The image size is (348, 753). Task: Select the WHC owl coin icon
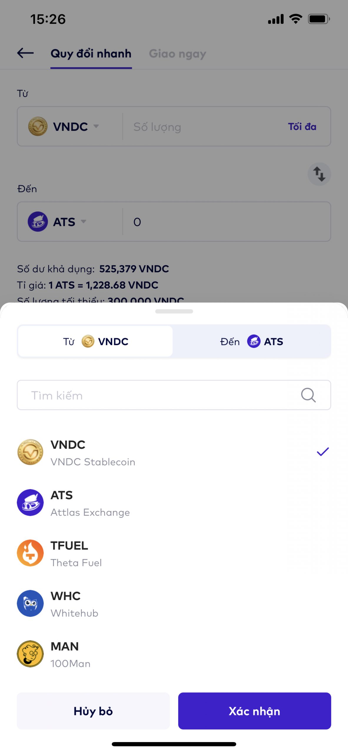tap(30, 603)
